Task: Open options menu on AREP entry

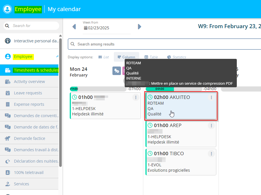Action: point(211,126)
